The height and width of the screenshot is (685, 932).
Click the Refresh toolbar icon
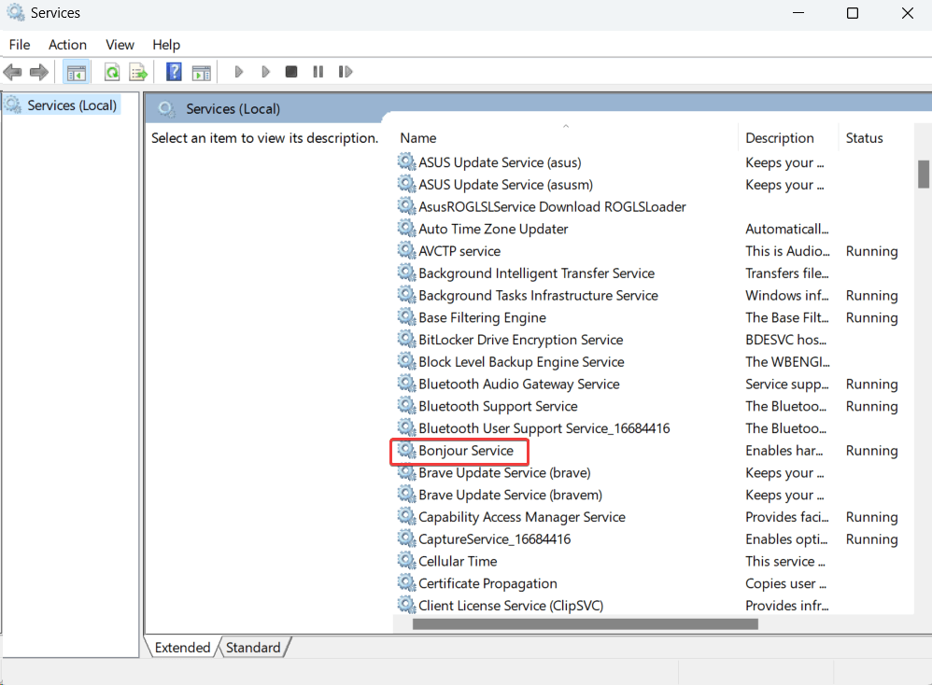pyautogui.click(x=112, y=72)
